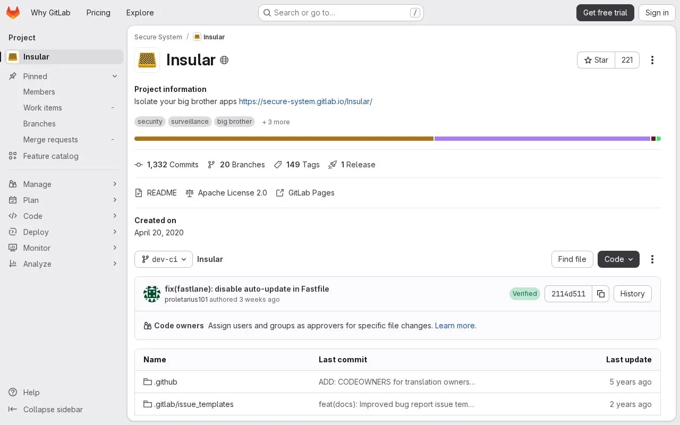This screenshot has height=425, width=680.
Task: View the 149 Tags
Action: [296, 165]
